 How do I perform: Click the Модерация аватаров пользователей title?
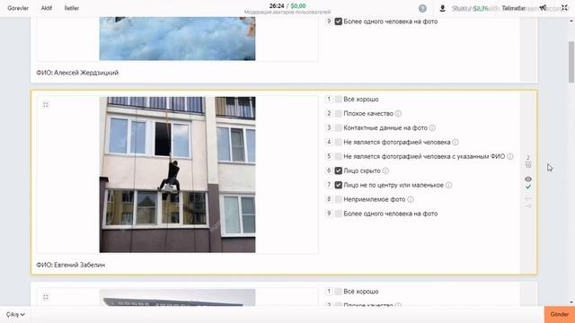(287, 13)
